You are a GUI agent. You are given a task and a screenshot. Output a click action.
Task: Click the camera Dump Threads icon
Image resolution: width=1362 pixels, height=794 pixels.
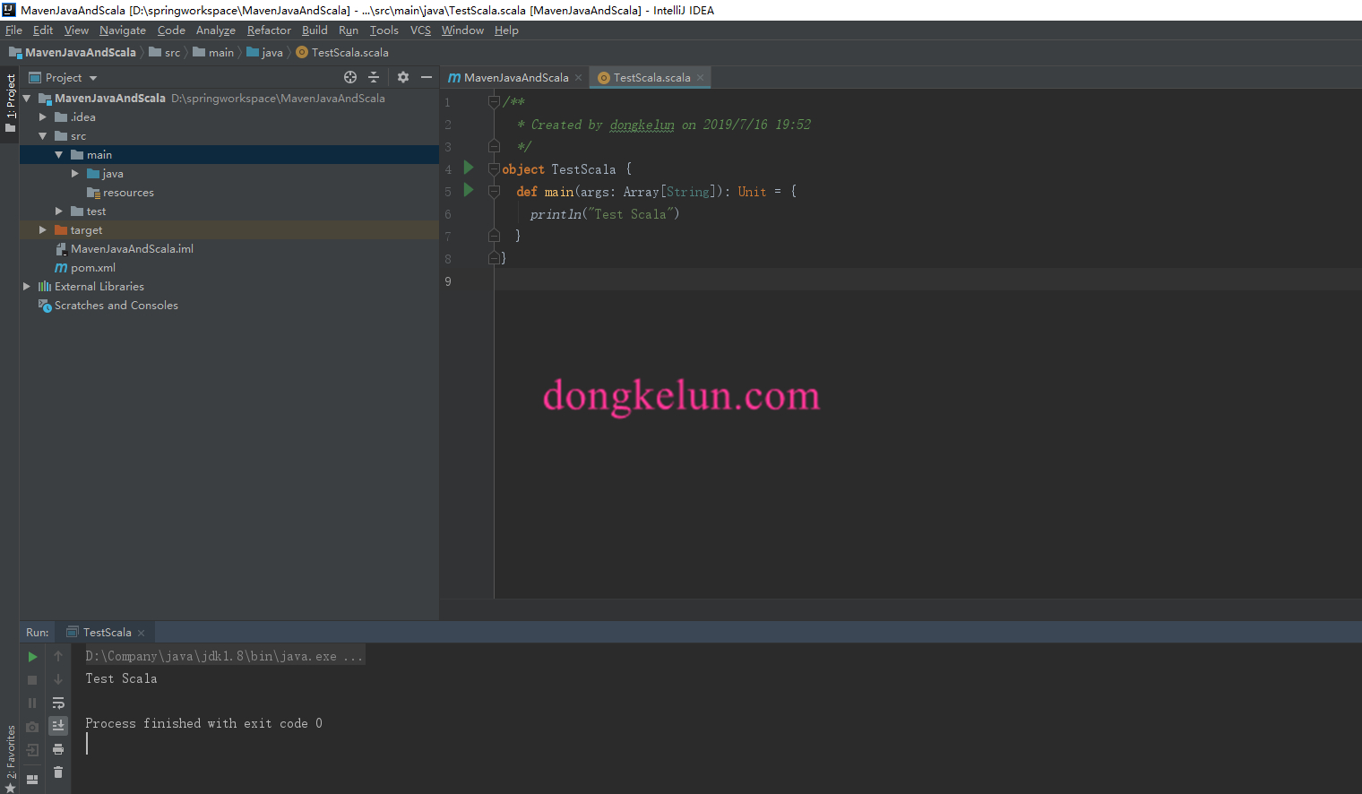pyautogui.click(x=32, y=727)
